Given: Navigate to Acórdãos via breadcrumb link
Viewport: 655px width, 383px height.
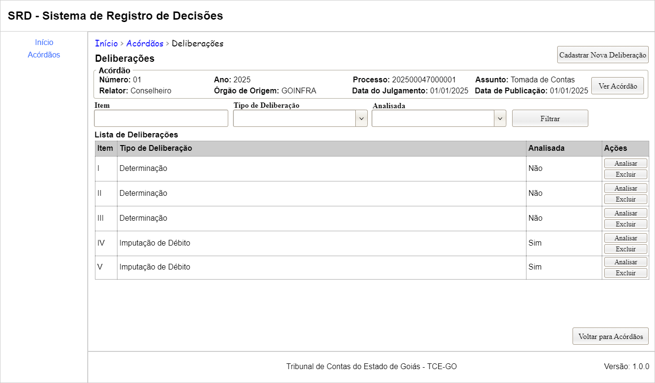Looking at the screenshot, I should (x=145, y=44).
